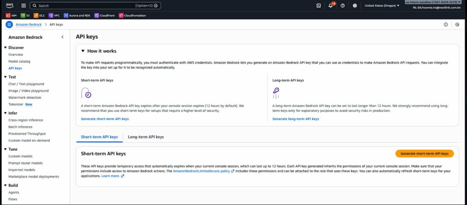Toggle the hamburger navigation menu button
The height and width of the screenshot is (205, 467).
[x=9, y=25]
